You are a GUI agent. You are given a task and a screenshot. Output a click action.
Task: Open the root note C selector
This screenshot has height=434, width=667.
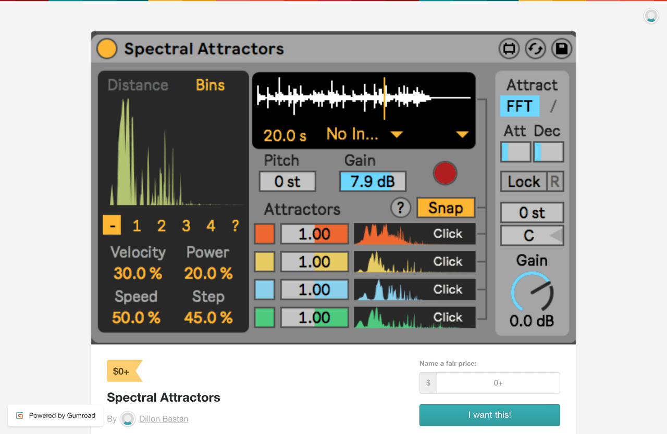[528, 235]
